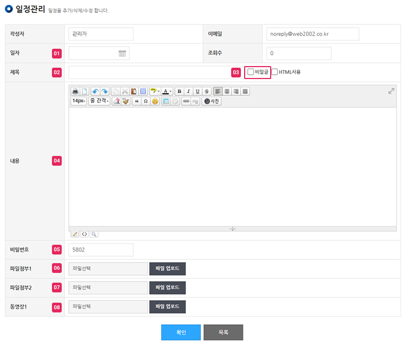Click the new document icon

click(x=84, y=92)
